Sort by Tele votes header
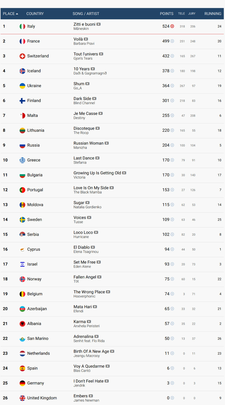 (x=182, y=14)
